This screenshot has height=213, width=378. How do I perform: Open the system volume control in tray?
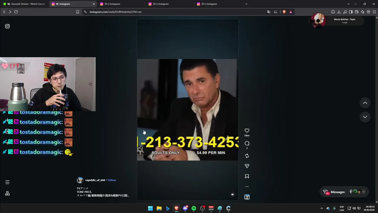(354, 208)
